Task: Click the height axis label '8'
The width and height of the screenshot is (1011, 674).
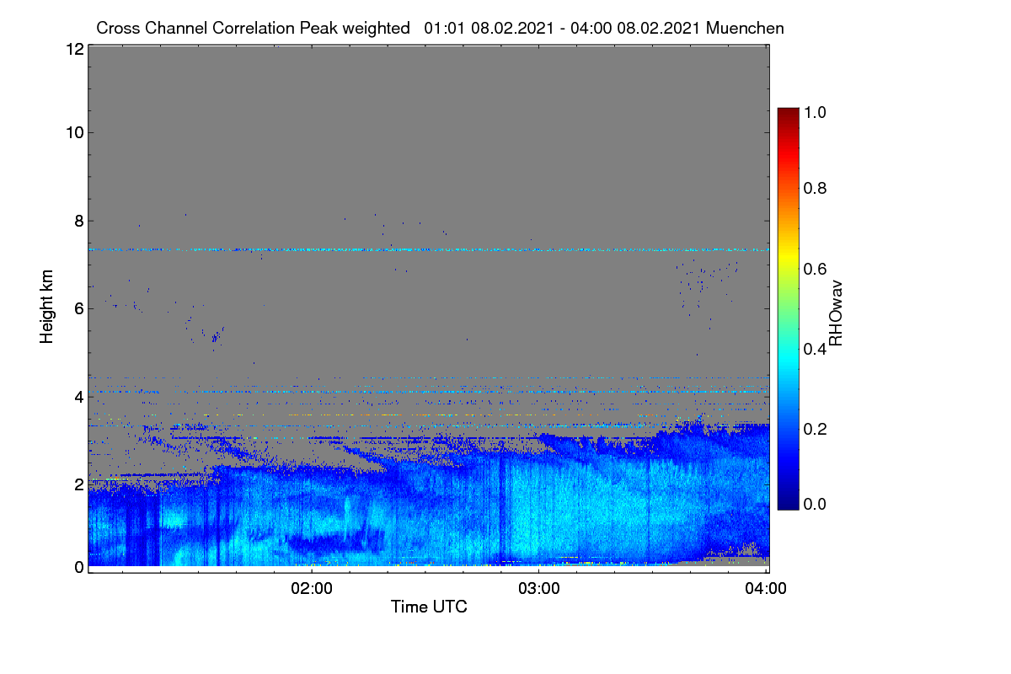Action: point(78,221)
